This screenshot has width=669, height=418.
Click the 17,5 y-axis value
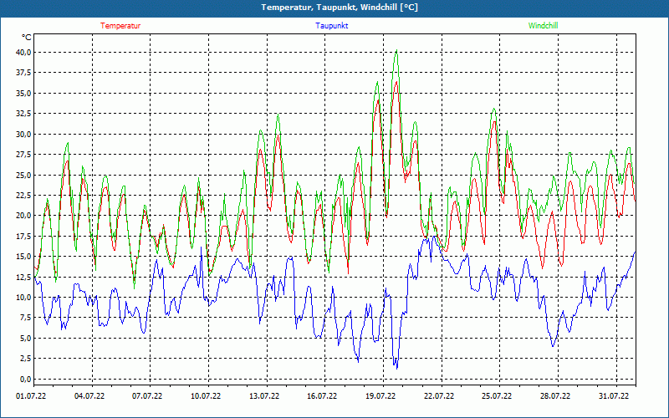[23, 236]
